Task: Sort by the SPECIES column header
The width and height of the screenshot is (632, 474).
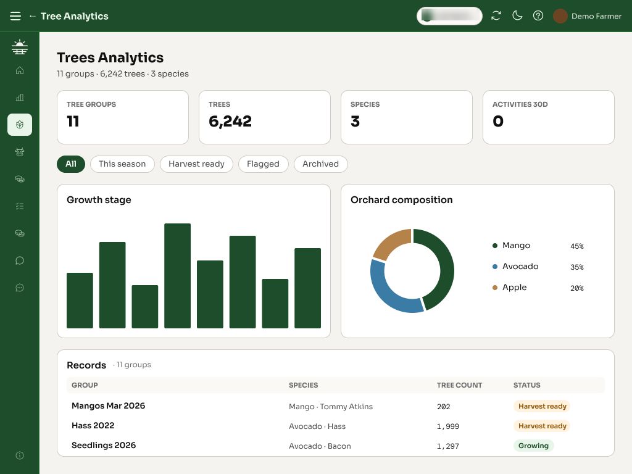Action: click(x=303, y=385)
